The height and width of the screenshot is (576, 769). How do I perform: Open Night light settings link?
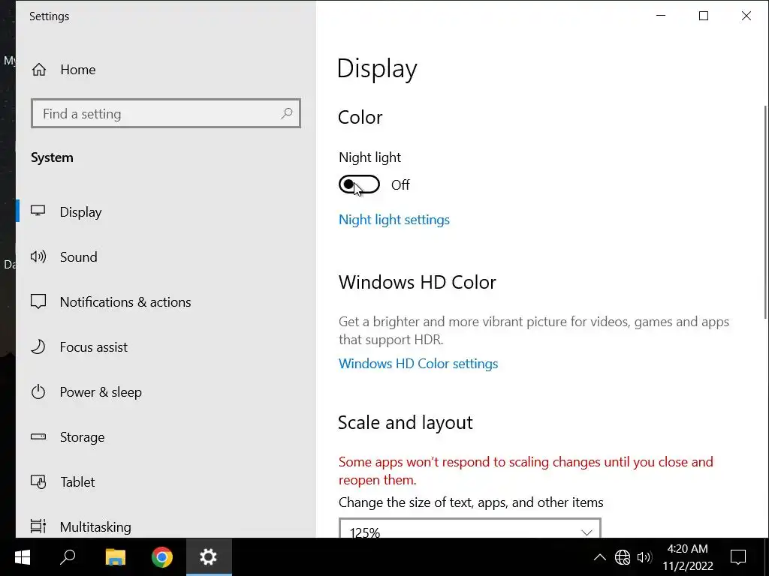[394, 220]
